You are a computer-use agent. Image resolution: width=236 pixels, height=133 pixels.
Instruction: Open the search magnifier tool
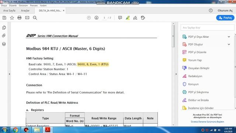coord(35,18)
